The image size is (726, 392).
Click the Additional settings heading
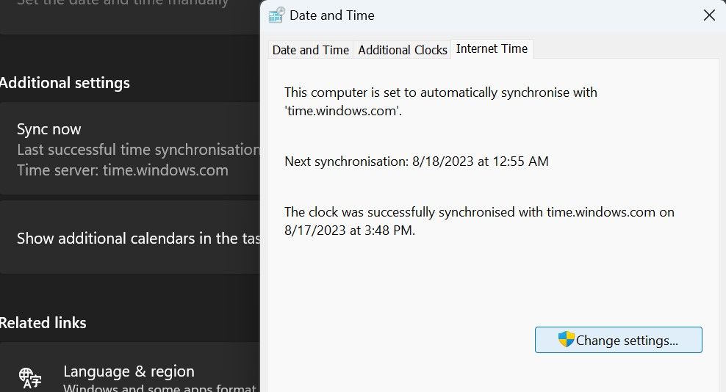(x=65, y=83)
